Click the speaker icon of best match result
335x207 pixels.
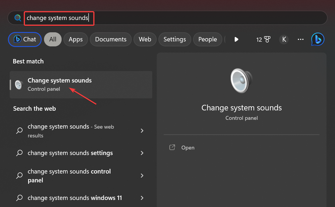point(19,85)
